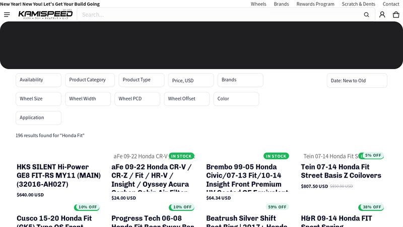Open the Price, USD filter
Screen dimensions: 403x227
[x=190, y=80]
